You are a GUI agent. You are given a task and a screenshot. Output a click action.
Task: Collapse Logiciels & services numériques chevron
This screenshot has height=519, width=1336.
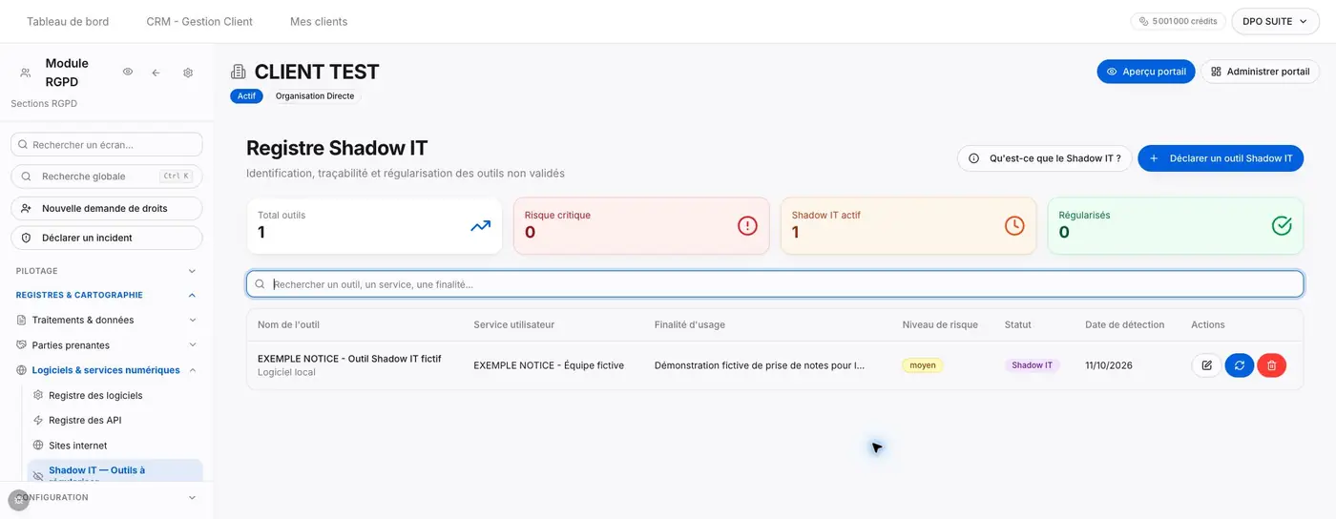pos(192,370)
